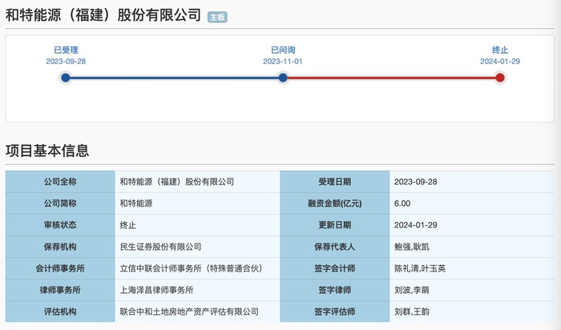Screen dimensions: 561x330
Task: Click the 受理日期 header cell
Action: (334, 182)
